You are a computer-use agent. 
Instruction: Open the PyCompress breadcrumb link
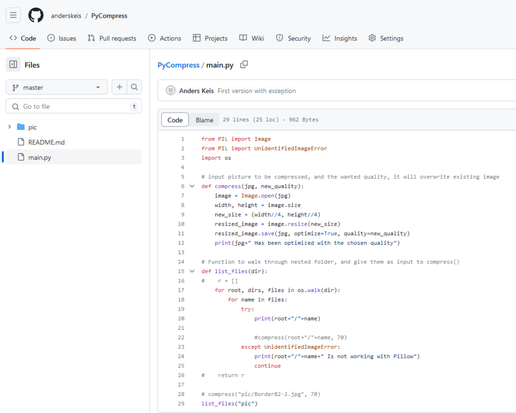178,65
